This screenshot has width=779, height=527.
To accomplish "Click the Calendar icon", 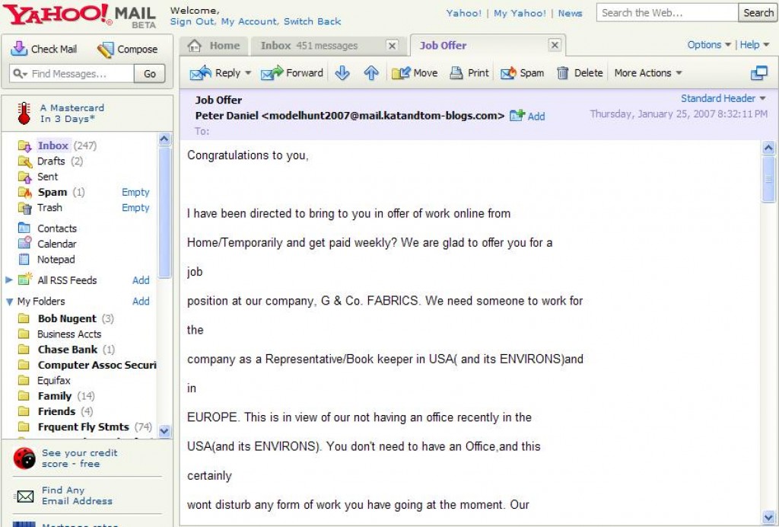I will click(x=24, y=244).
